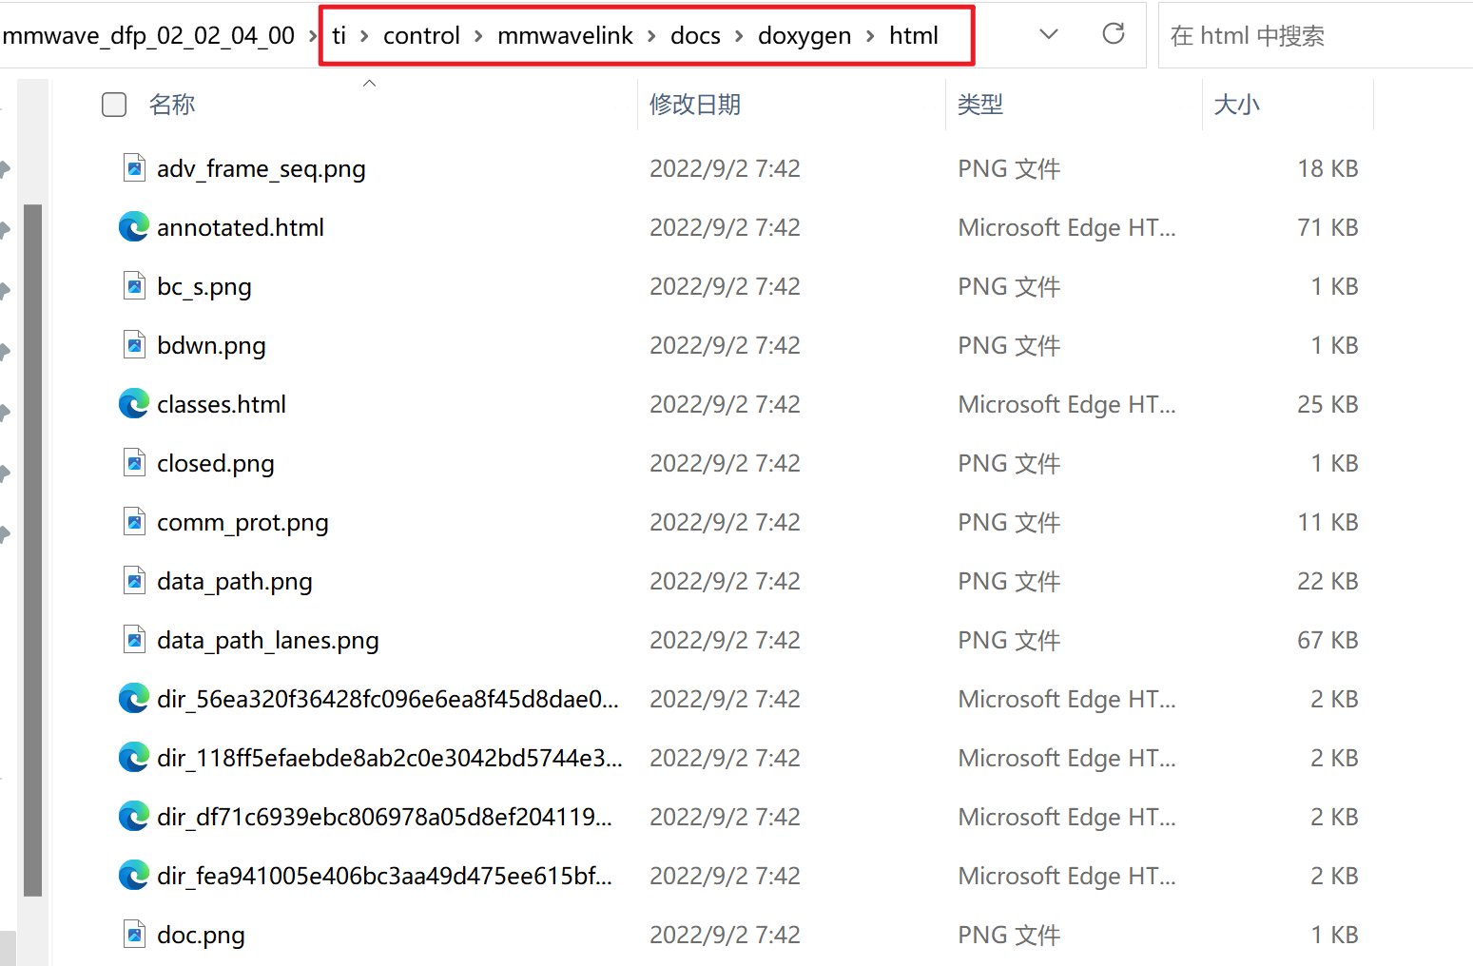Expand the chevron after docs in breadcrumb
1473x966 pixels.
coord(739,36)
